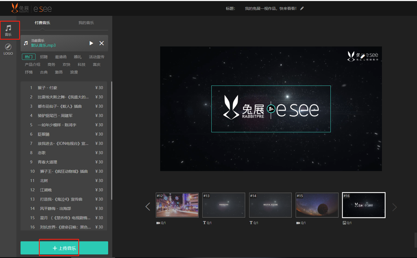Open the 音乐 sidebar panel
The width and height of the screenshot is (417, 258).
pos(8,31)
